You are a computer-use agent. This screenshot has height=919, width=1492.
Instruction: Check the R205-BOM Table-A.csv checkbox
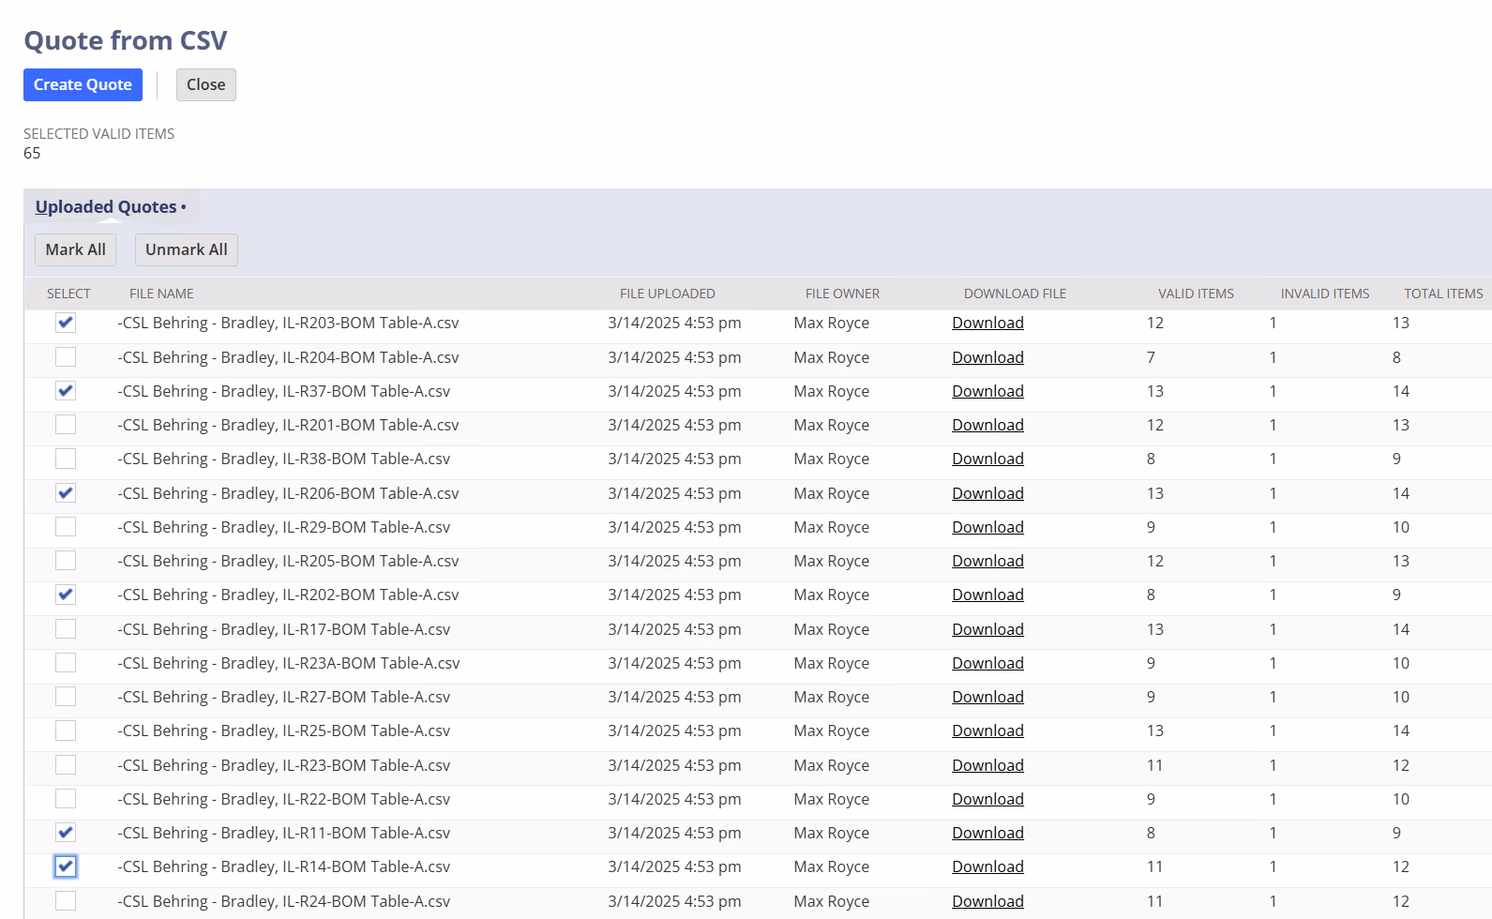point(66,561)
